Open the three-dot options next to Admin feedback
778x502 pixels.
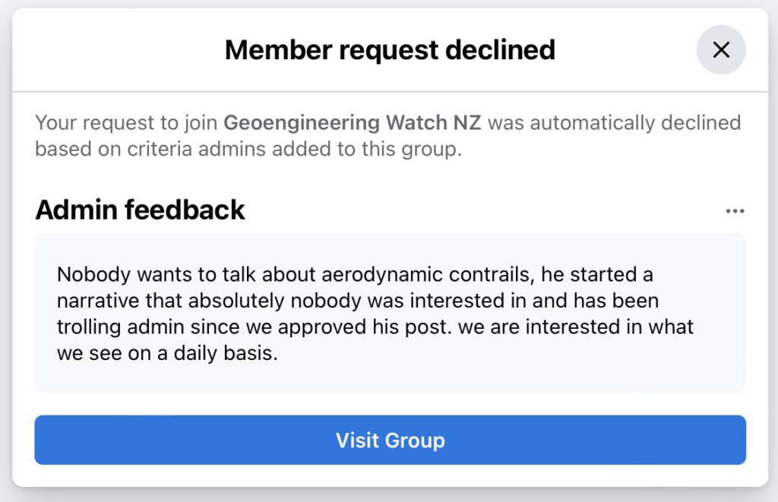point(734,211)
